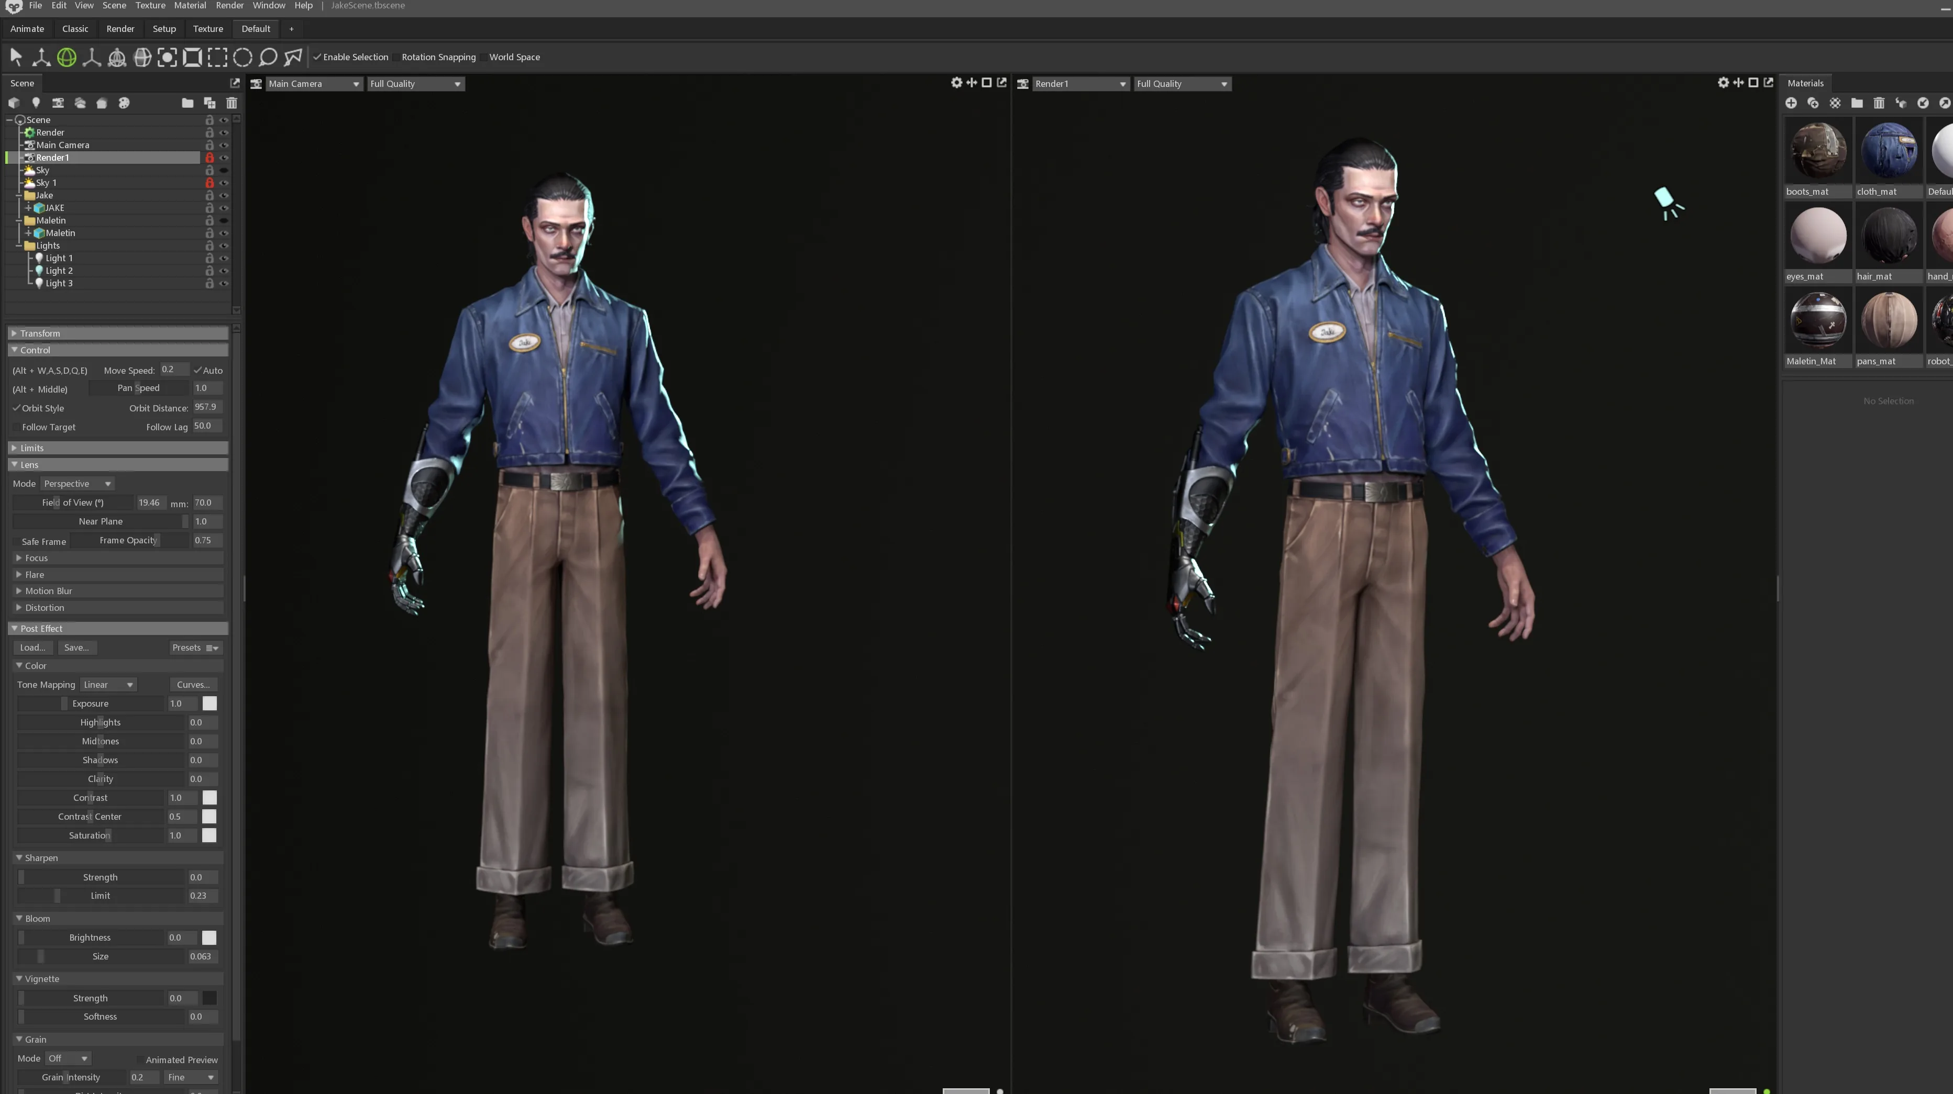Click the Save... post effect button
The image size is (1953, 1094).
pos(76,647)
